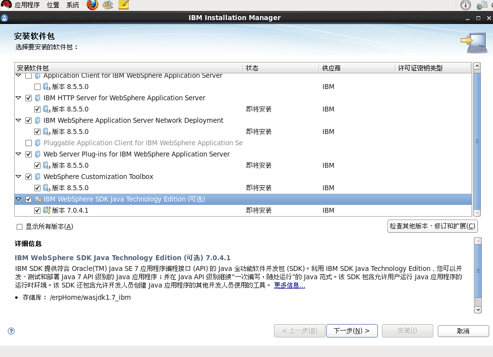Open the 更多信息 link
The image size is (493, 357).
point(290,285)
